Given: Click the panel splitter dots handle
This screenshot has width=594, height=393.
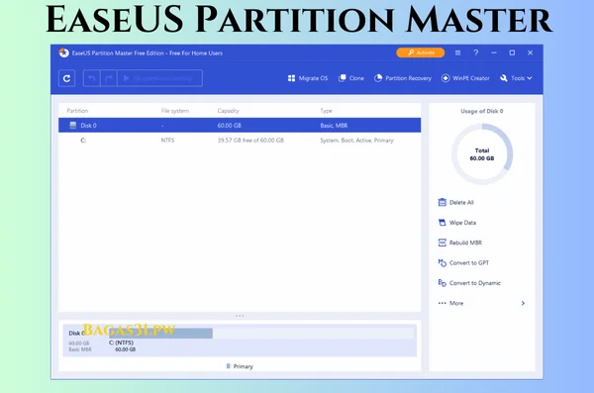Looking at the screenshot, I should click(x=240, y=316).
